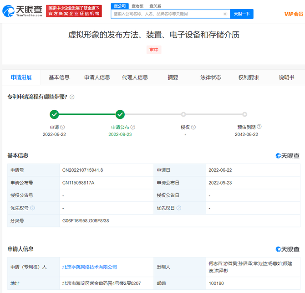Open help icon beside 专利申请流程有哪些步骤
This screenshot has width=305, height=293.
coord(72,97)
